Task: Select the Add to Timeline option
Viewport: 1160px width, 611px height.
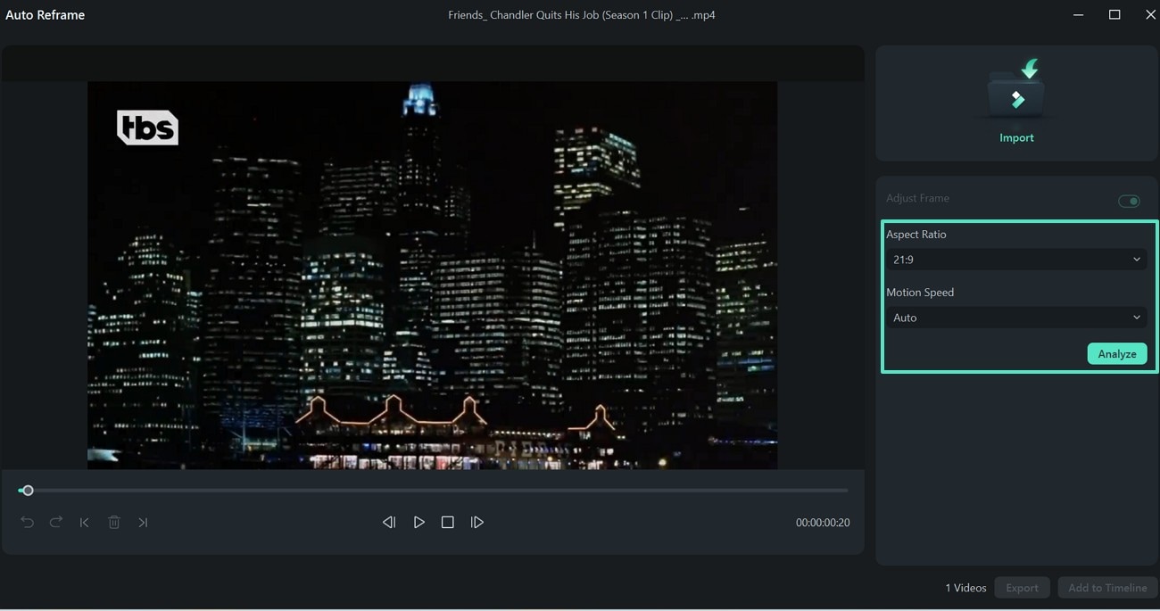Action: click(1107, 587)
